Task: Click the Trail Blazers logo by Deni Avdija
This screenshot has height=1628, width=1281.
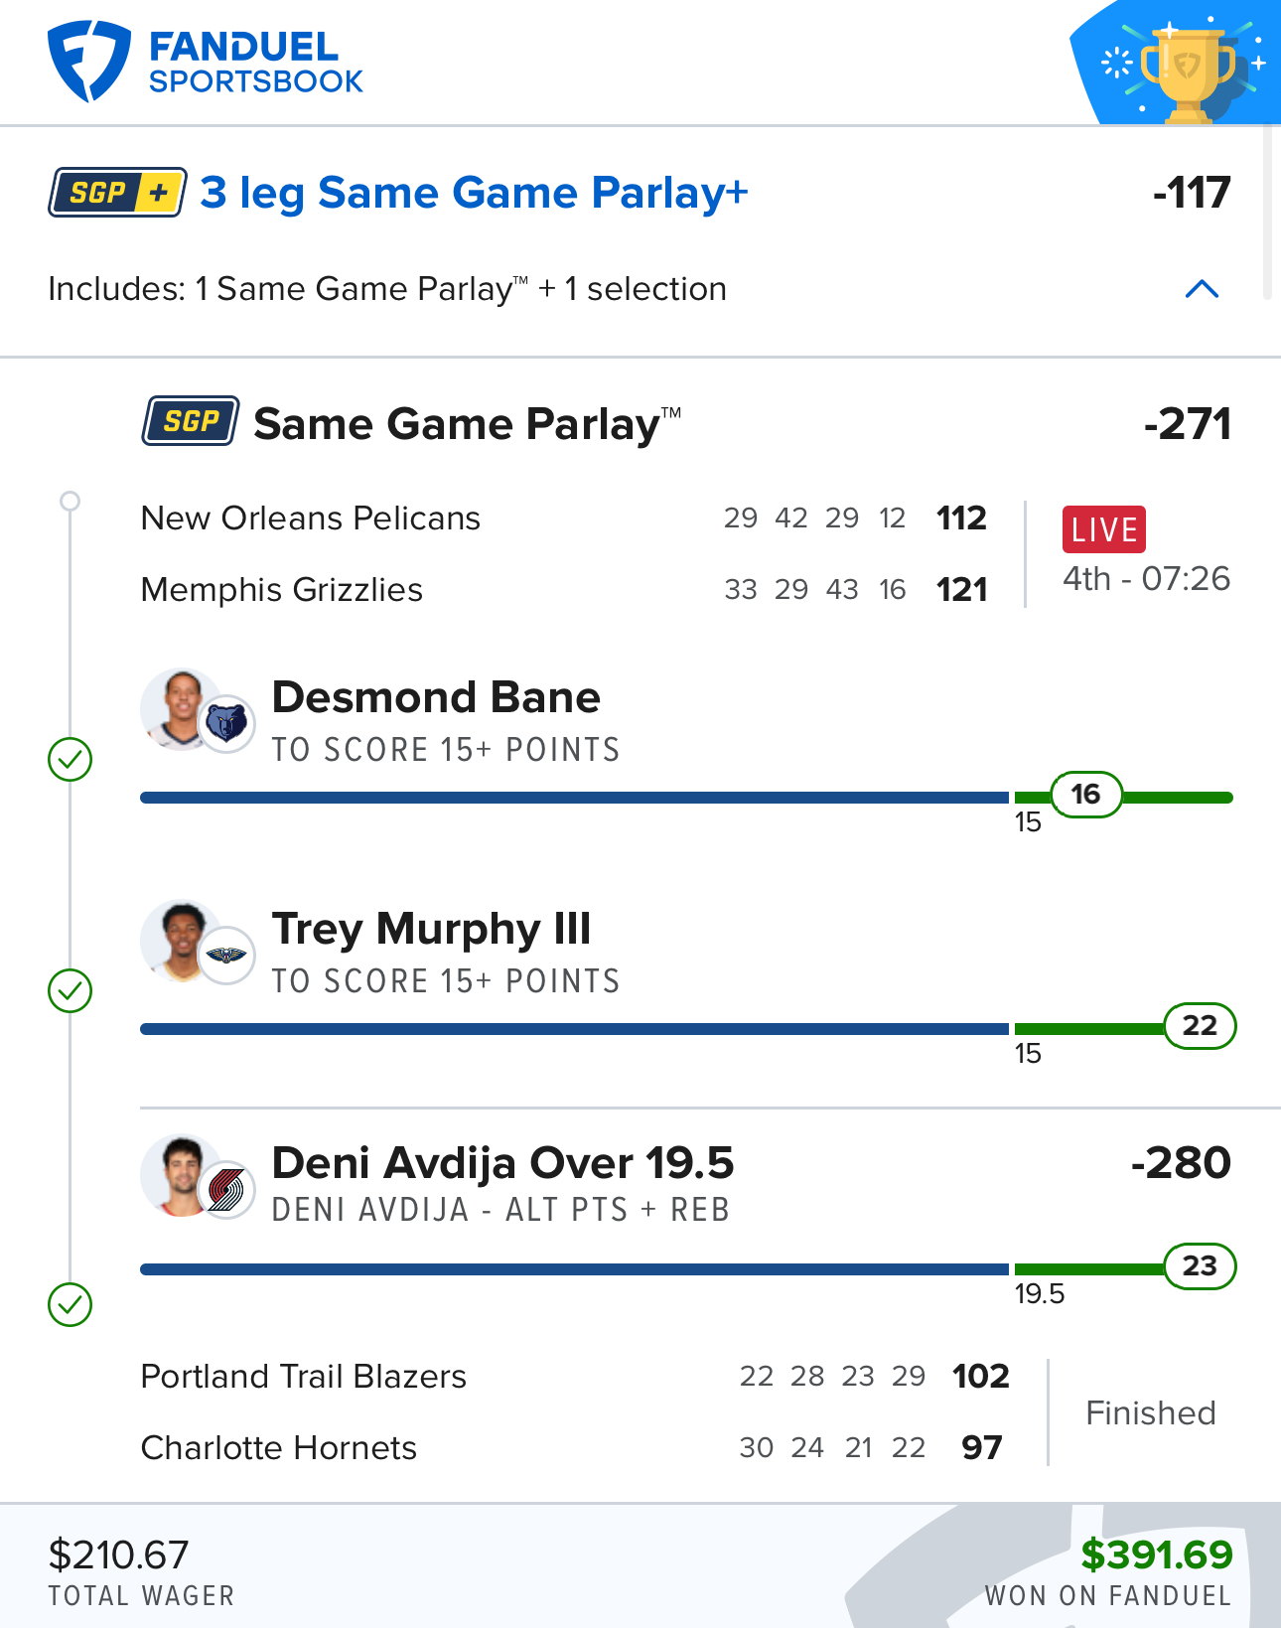Action: pos(226,1189)
